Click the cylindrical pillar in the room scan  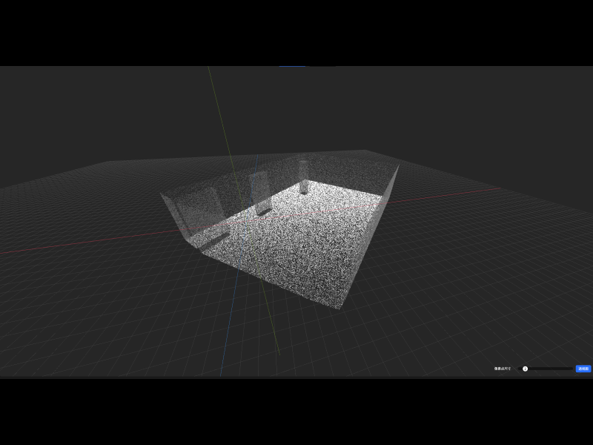tap(304, 178)
